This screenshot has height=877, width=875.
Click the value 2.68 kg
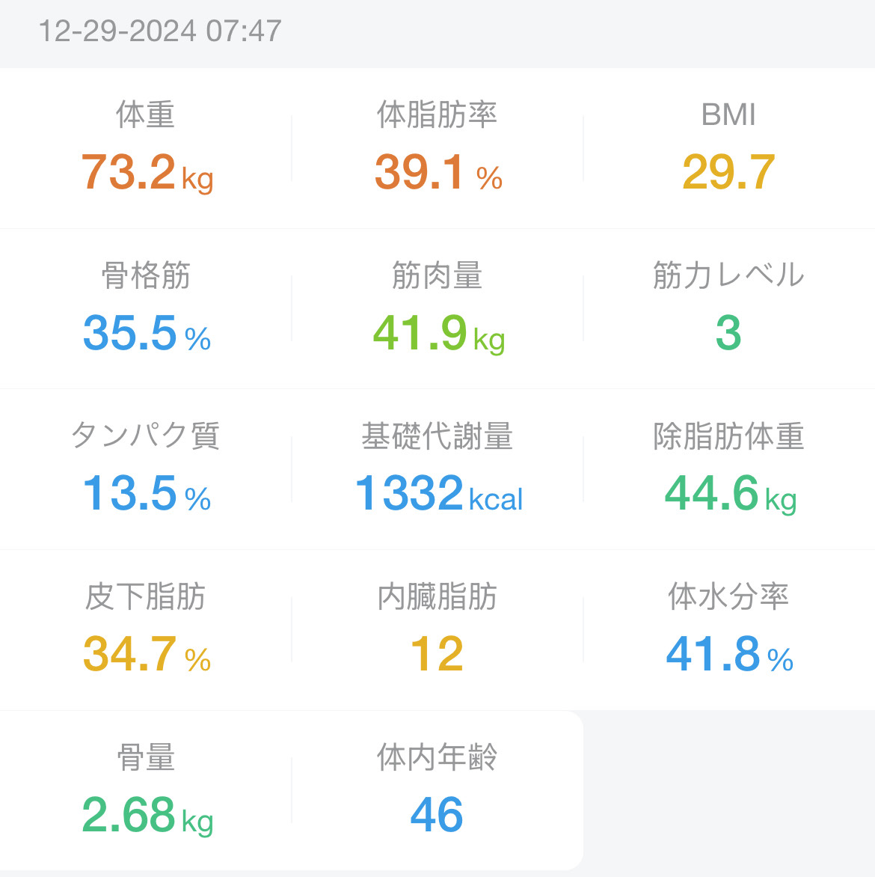147,815
